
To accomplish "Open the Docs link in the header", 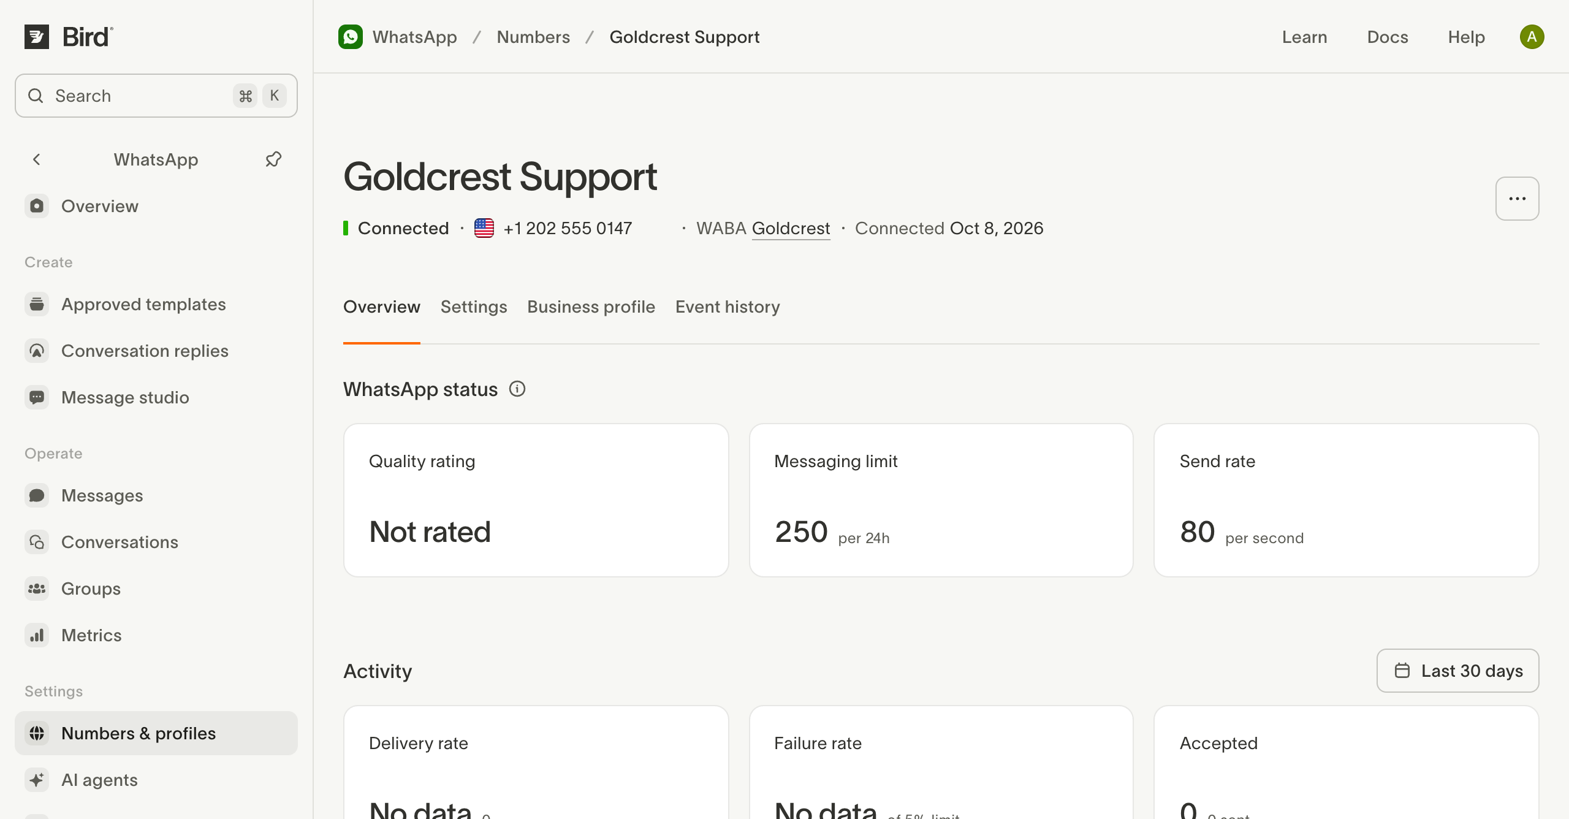I will click(1388, 37).
